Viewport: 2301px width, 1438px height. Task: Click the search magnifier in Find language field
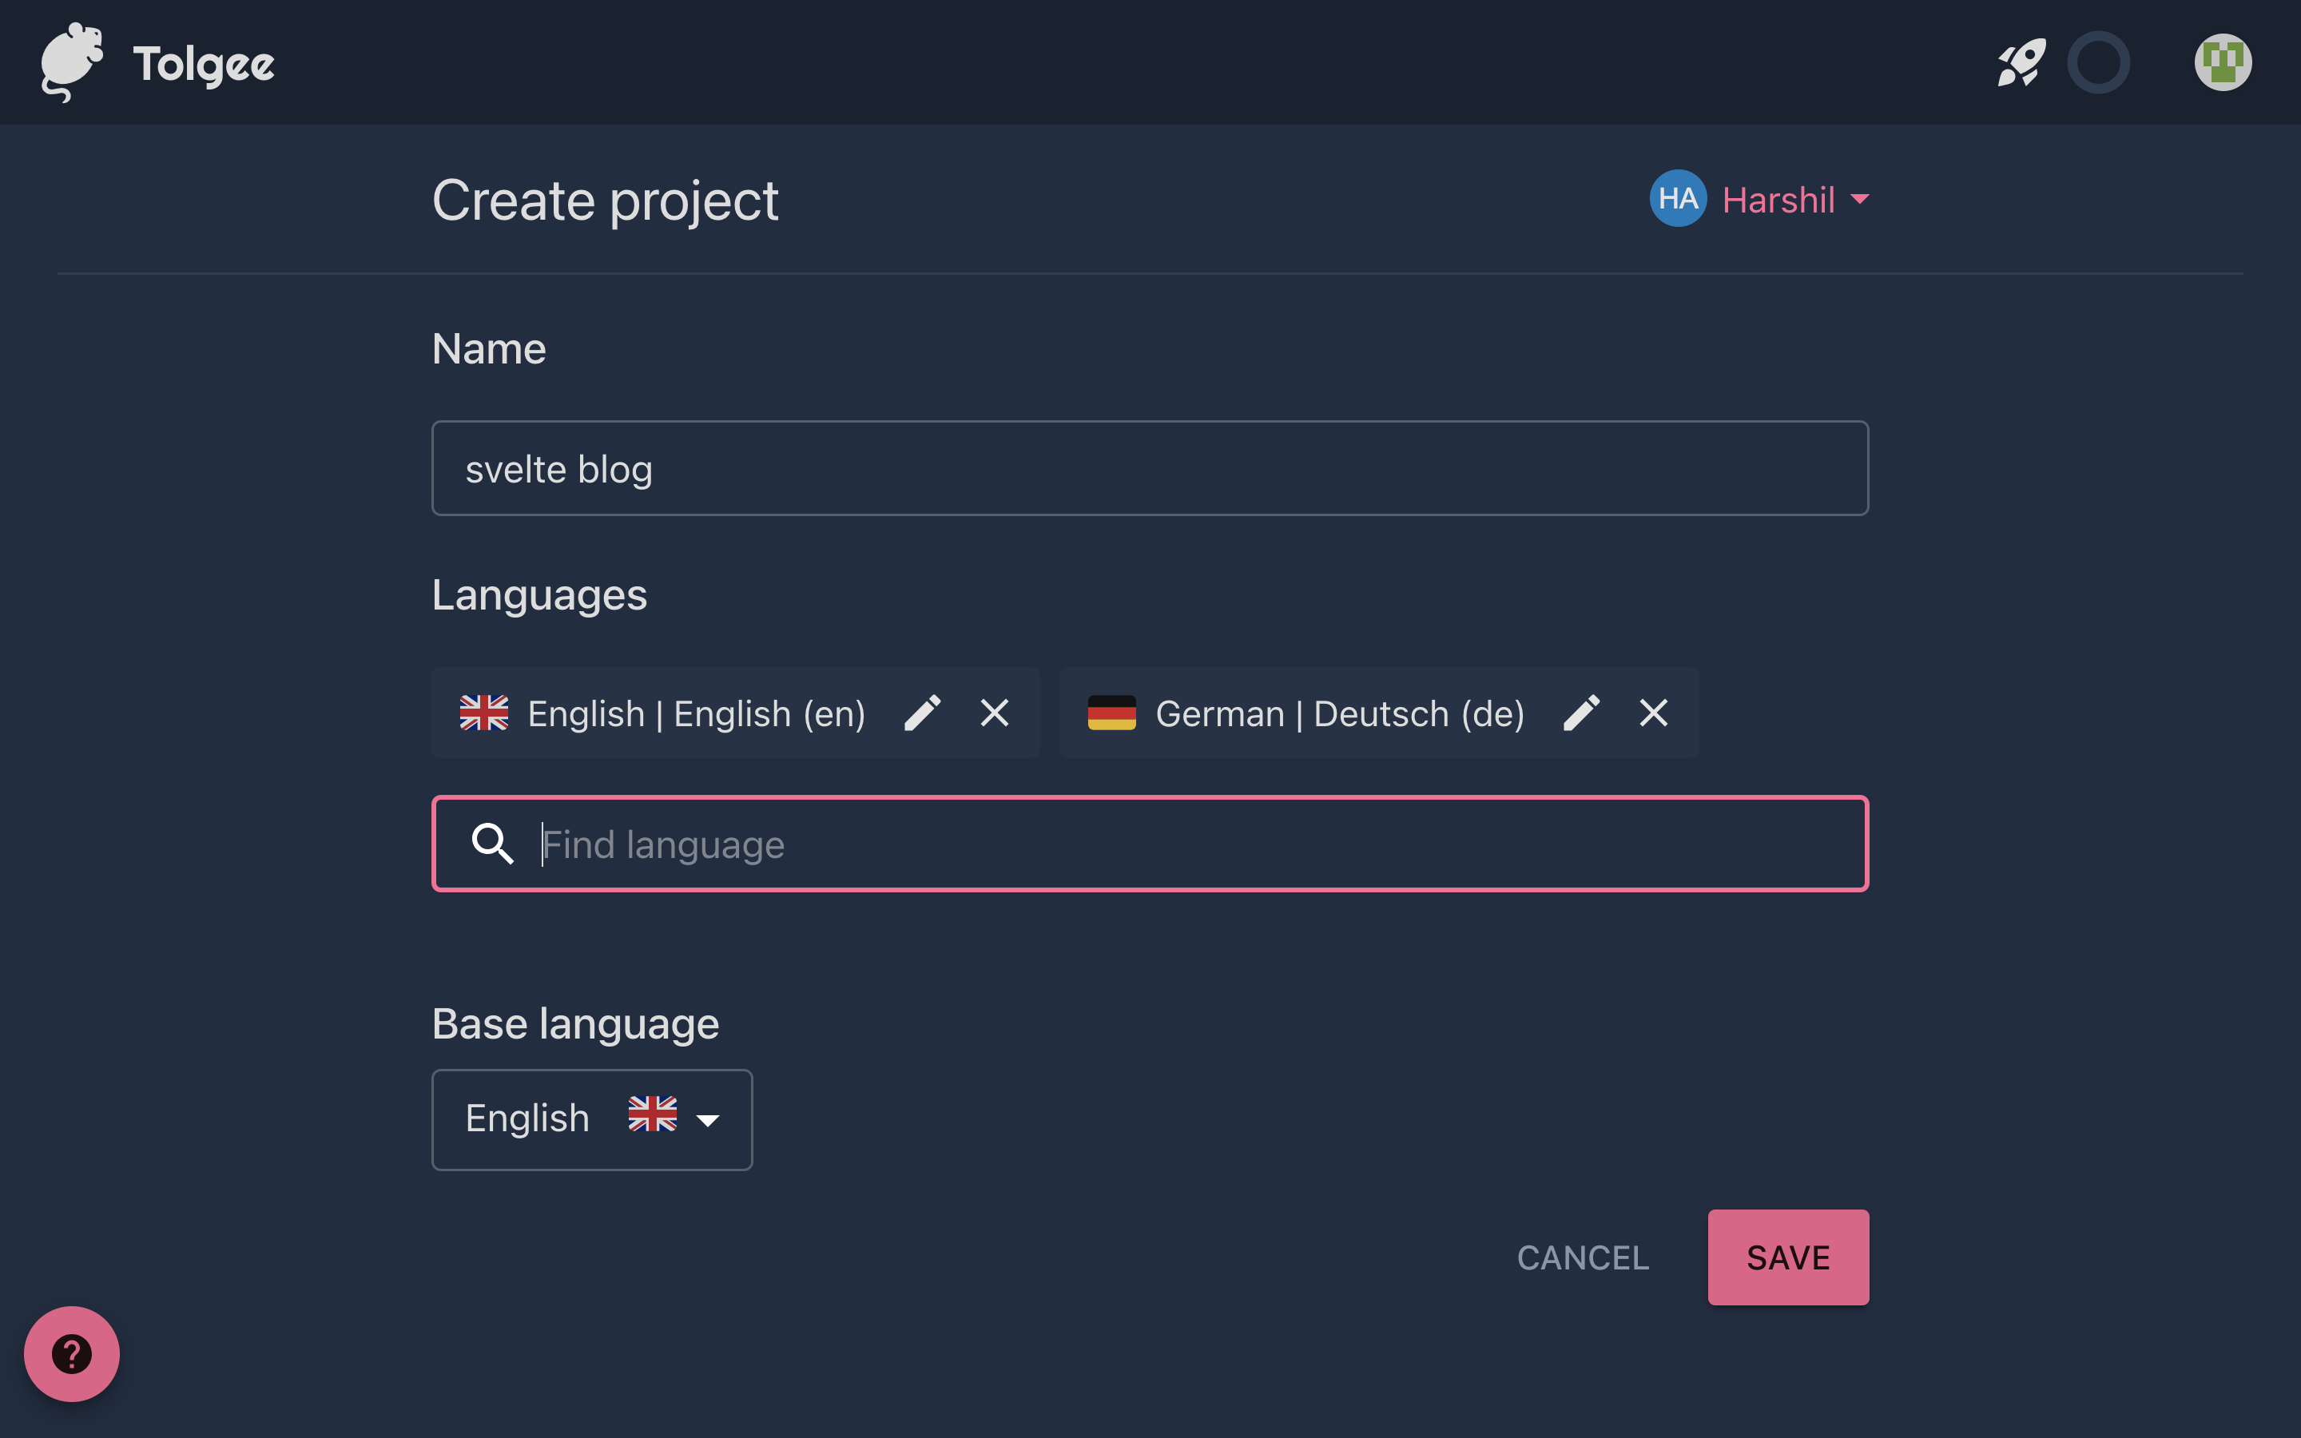(491, 844)
